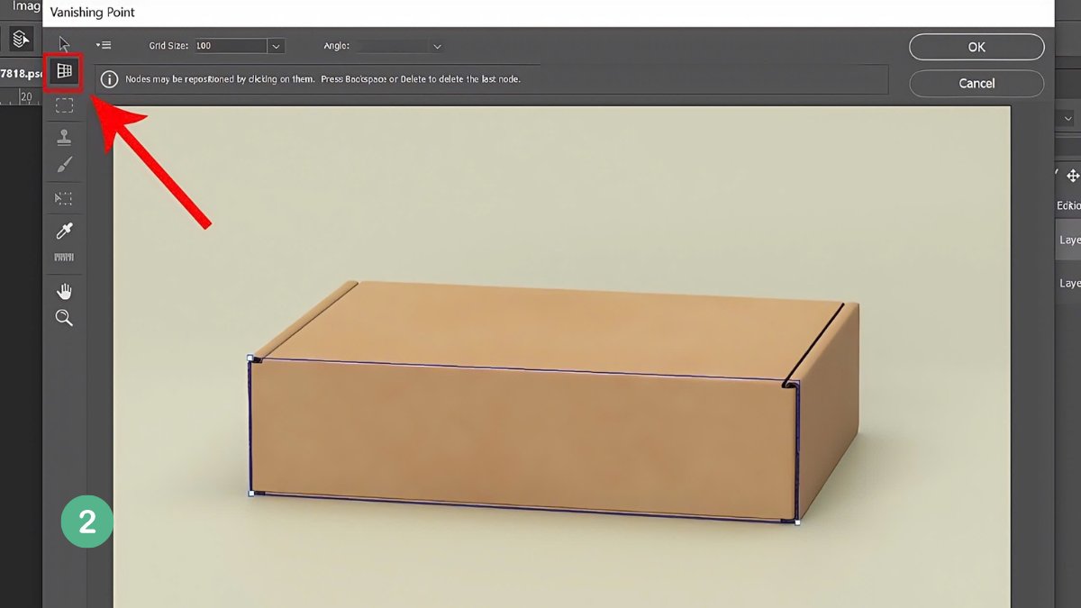Click the Grid Size value field

(x=229, y=46)
